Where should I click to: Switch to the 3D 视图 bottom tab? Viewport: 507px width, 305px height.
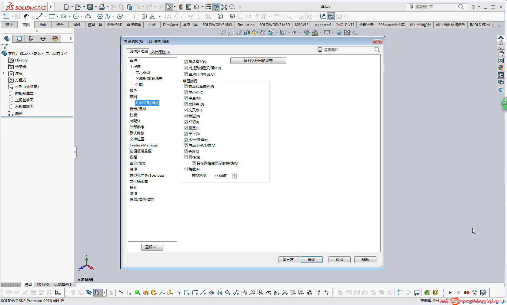point(43,285)
